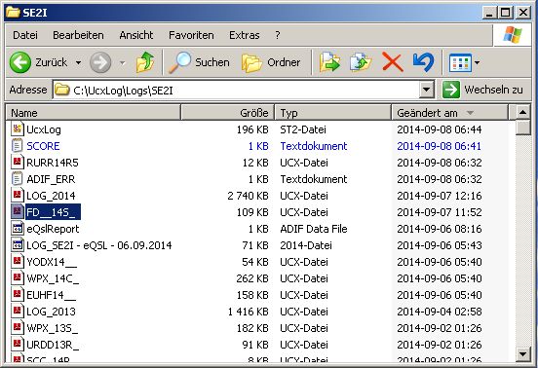The width and height of the screenshot is (538, 368).
Task: Select the LOG_SE2I eQSL file icon
Action: [18, 245]
